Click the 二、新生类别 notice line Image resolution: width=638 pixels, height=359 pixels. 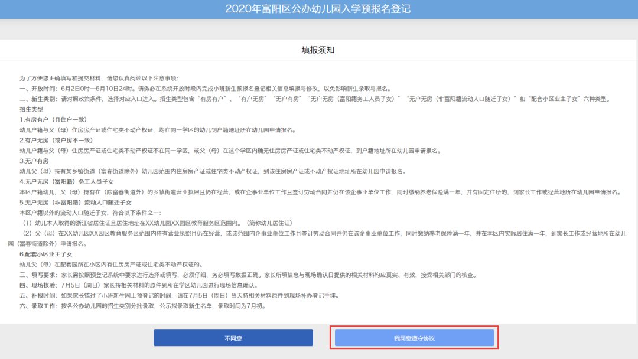313,99
